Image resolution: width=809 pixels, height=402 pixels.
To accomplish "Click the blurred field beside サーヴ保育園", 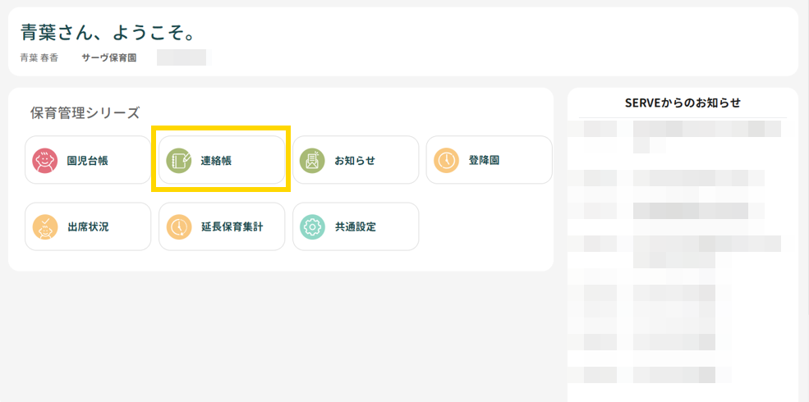I will point(182,57).
